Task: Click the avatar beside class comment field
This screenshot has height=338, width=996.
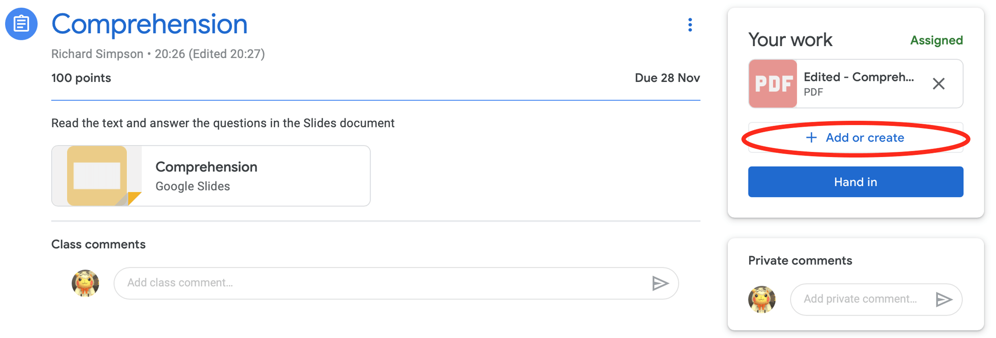Action: tap(86, 283)
